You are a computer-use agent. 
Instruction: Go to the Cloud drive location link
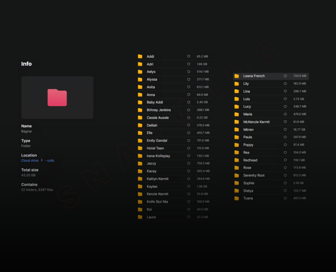[30, 160]
